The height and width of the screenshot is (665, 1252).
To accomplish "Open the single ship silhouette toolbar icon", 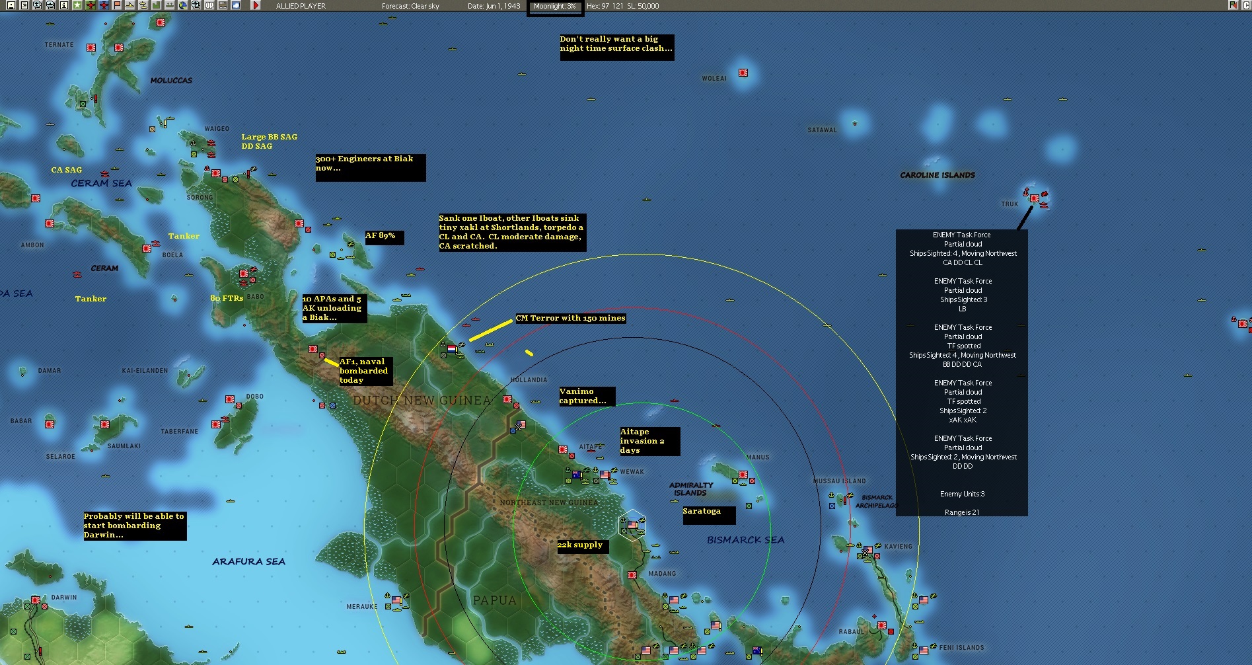I will click(x=129, y=5).
